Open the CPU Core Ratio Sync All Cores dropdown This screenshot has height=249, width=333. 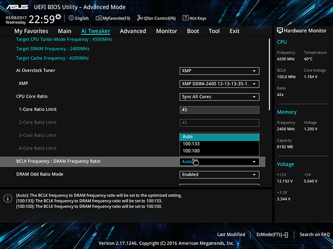(219, 97)
